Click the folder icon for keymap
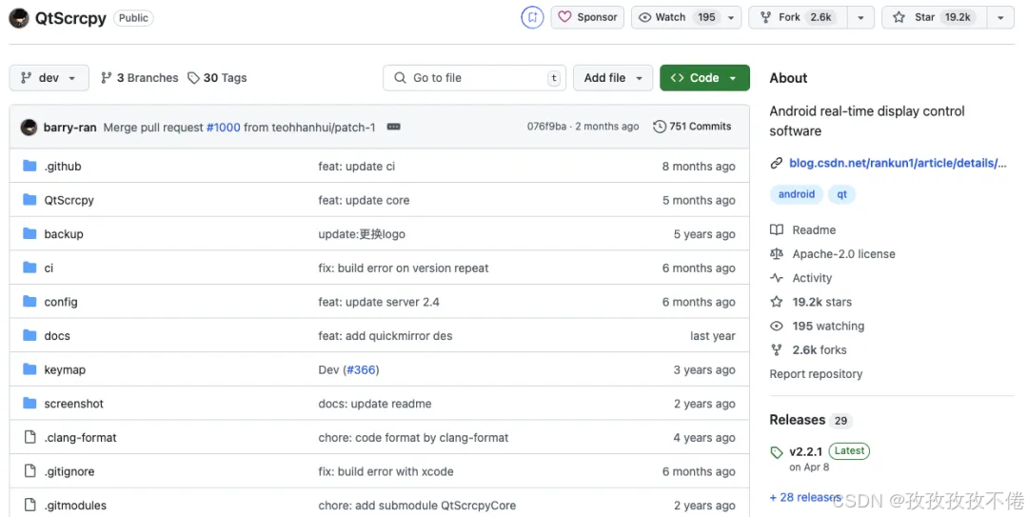The image size is (1028, 517). (x=30, y=369)
